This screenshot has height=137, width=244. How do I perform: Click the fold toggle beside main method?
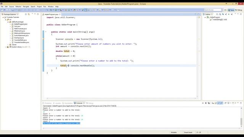pyautogui.click(x=46, y=32)
